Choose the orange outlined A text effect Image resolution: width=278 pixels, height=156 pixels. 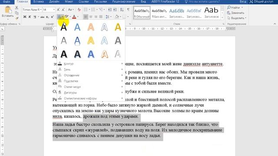[x=91, y=27]
